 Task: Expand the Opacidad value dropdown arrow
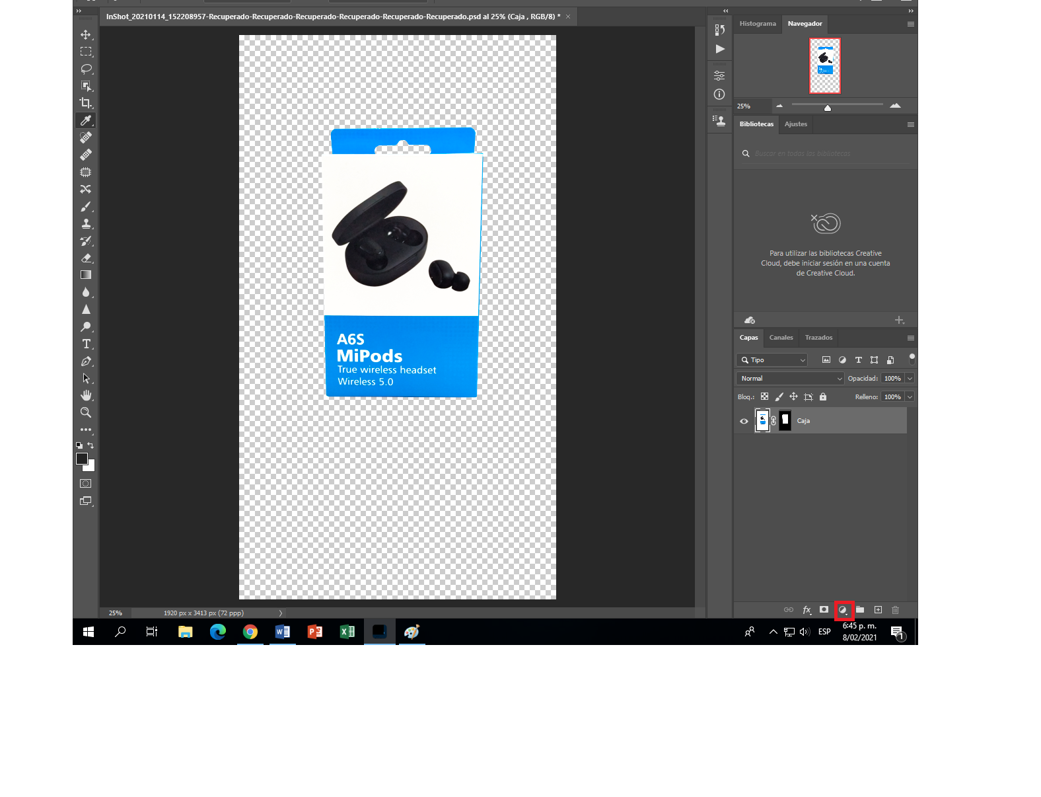pos(910,379)
